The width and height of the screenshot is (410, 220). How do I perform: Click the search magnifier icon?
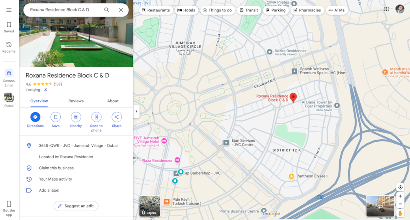pos(107,10)
